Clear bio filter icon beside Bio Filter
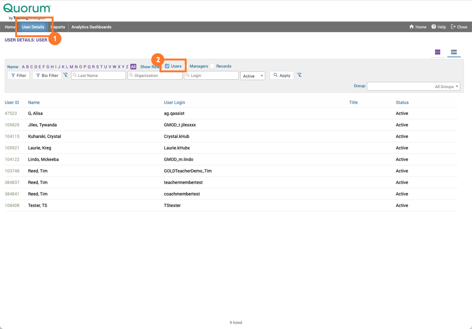This screenshot has height=329, width=472. pyautogui.click(x=66, y=75)
